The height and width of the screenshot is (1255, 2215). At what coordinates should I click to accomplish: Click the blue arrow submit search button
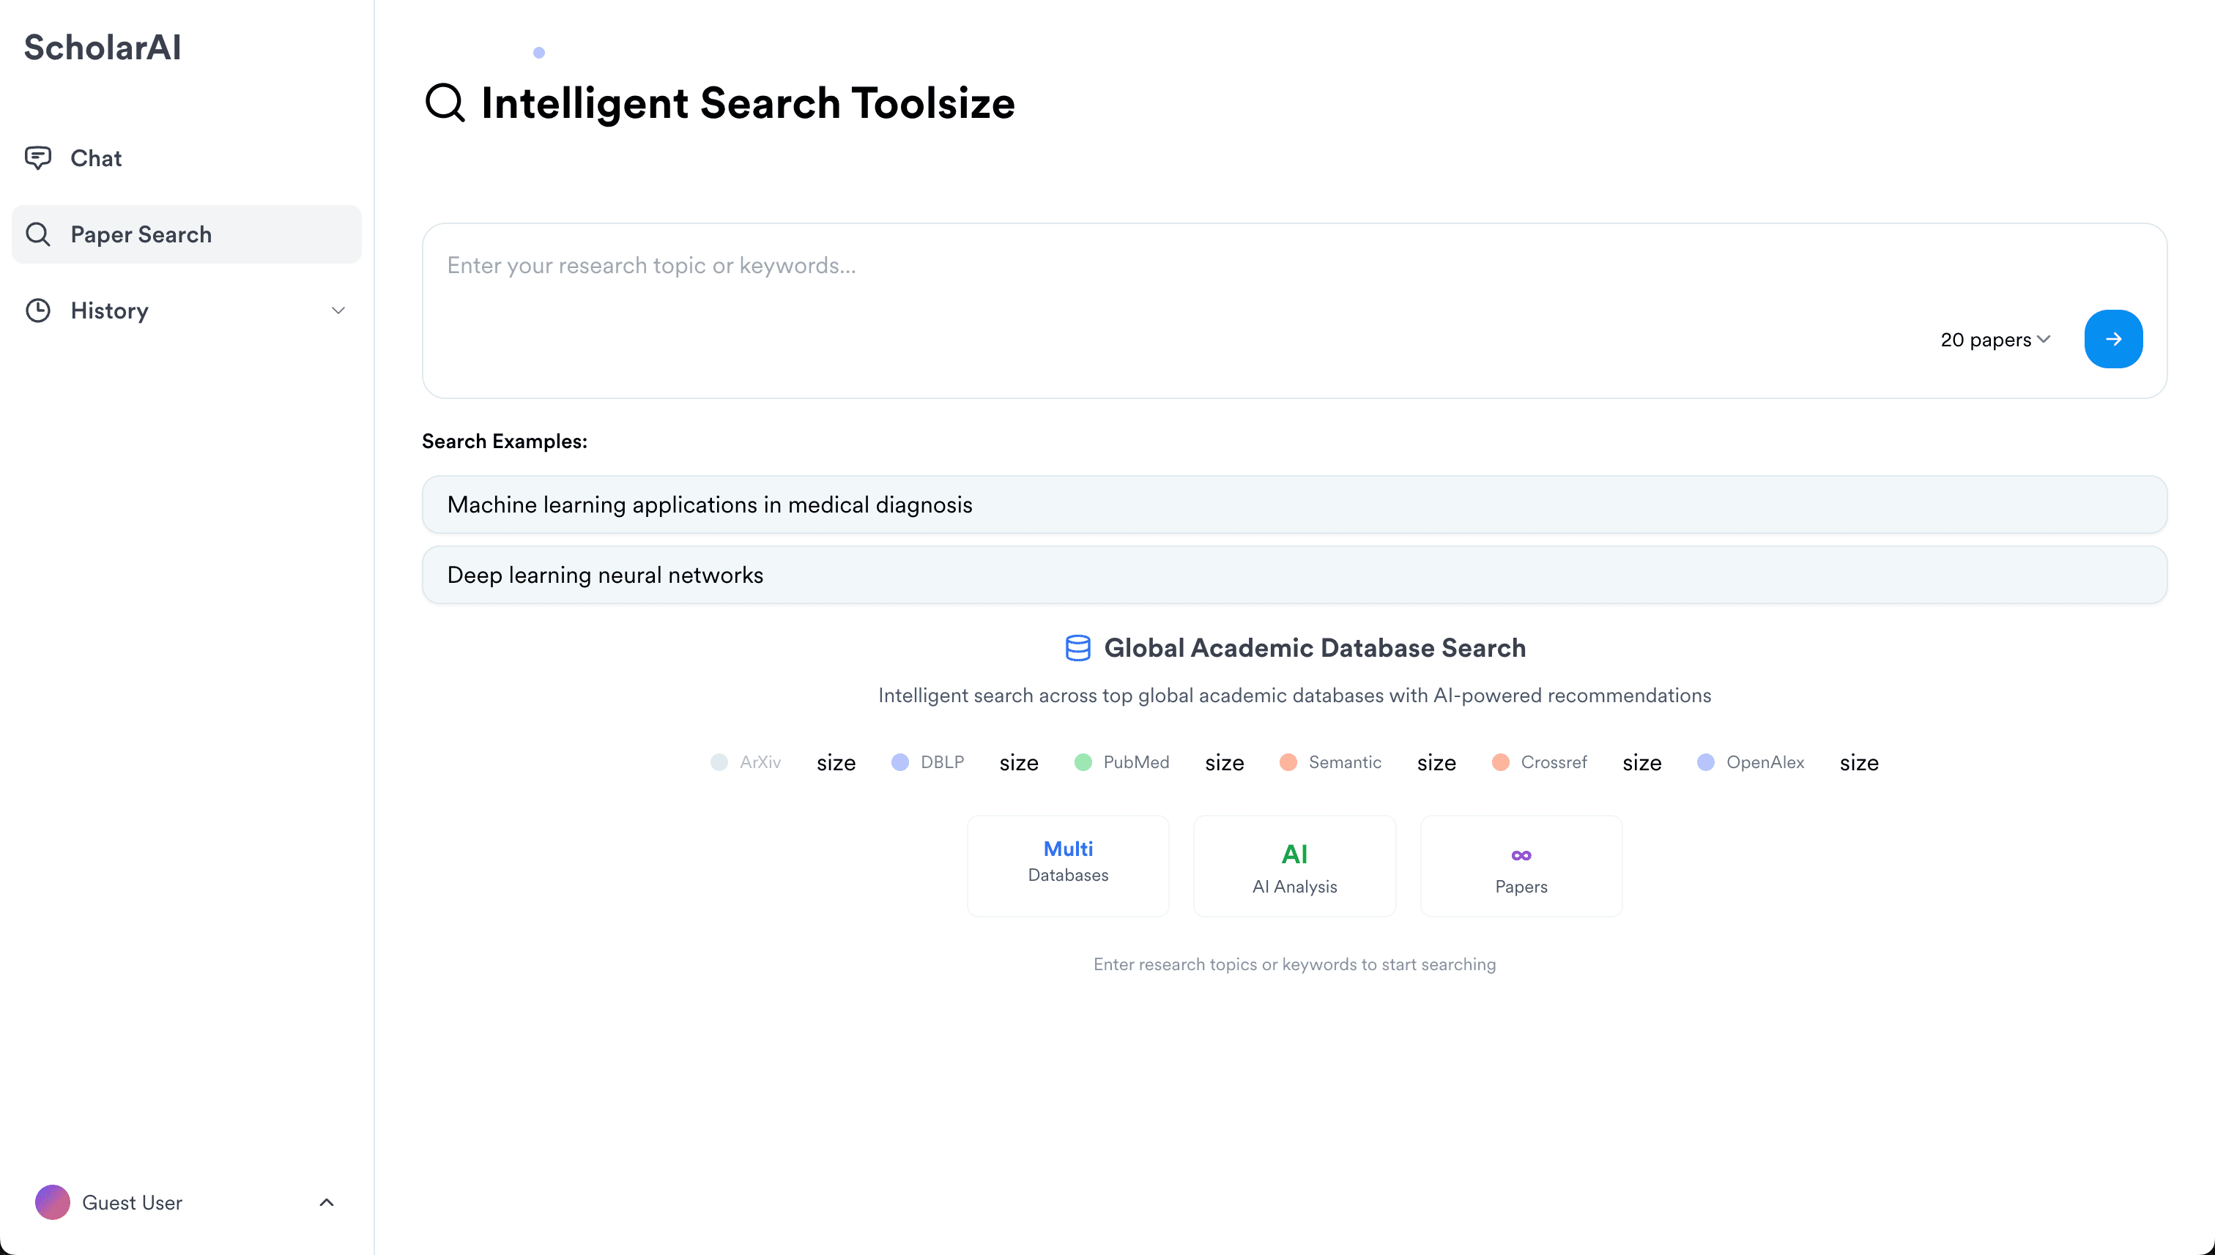pos(2112,339)
